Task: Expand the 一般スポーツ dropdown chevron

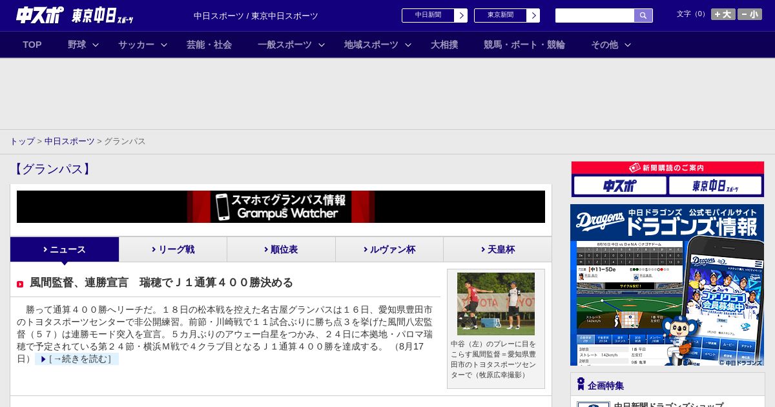Action: tap(322, 45)
